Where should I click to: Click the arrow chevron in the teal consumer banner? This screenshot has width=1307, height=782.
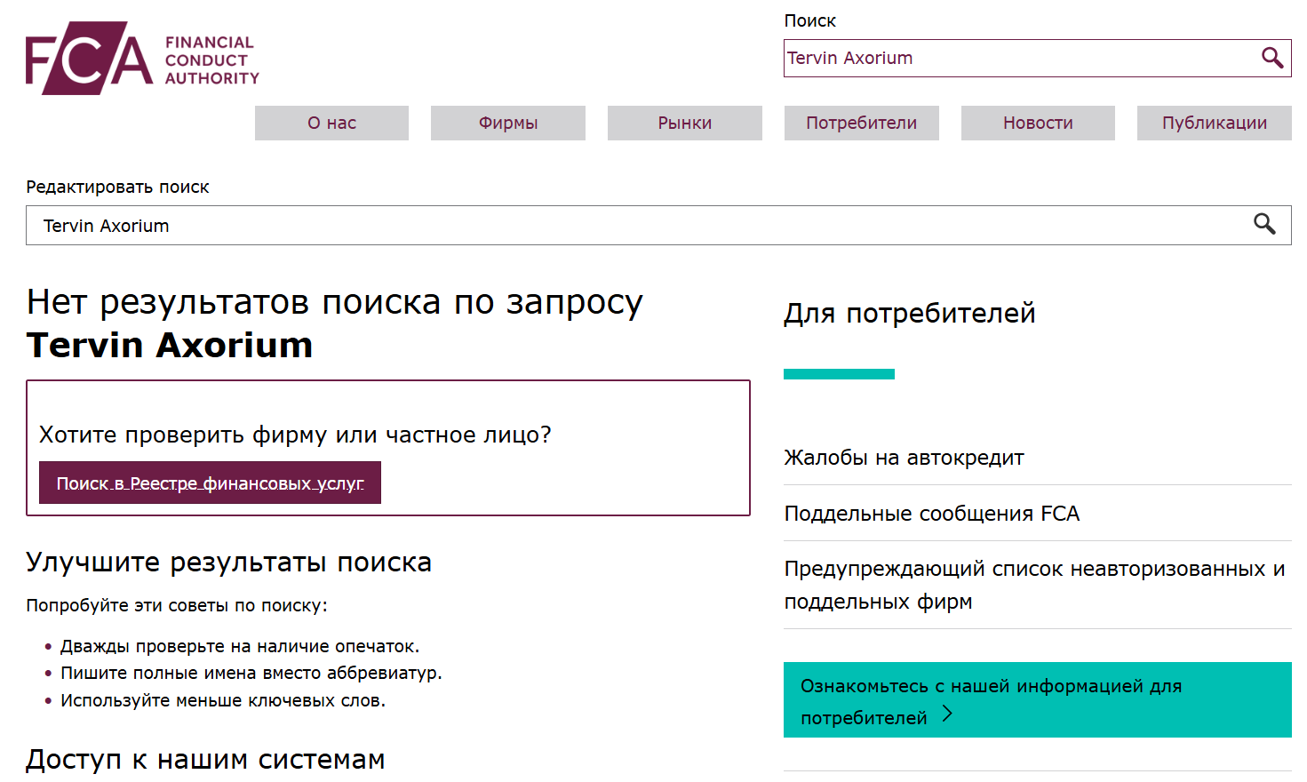click(948, 714)
